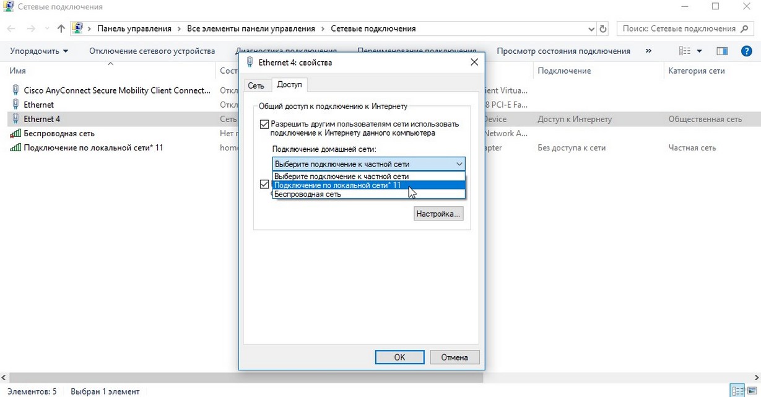Viewport: 761px width, 397px height.
Task: Sort by Подключение column header
Action: [x=564, y=71]
